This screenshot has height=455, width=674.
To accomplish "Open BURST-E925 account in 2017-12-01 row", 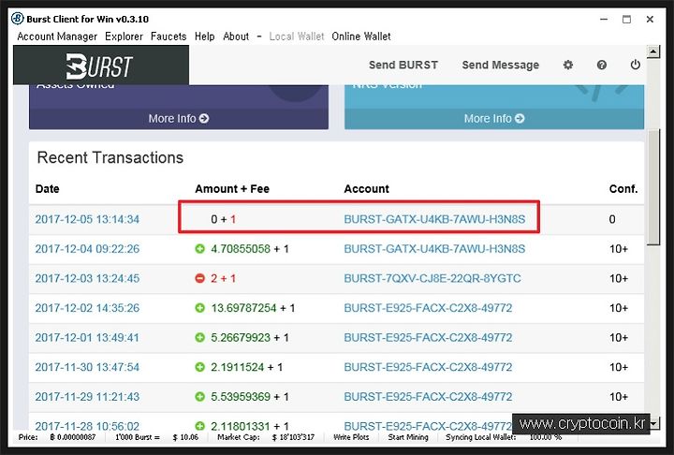I will (428, 338).
